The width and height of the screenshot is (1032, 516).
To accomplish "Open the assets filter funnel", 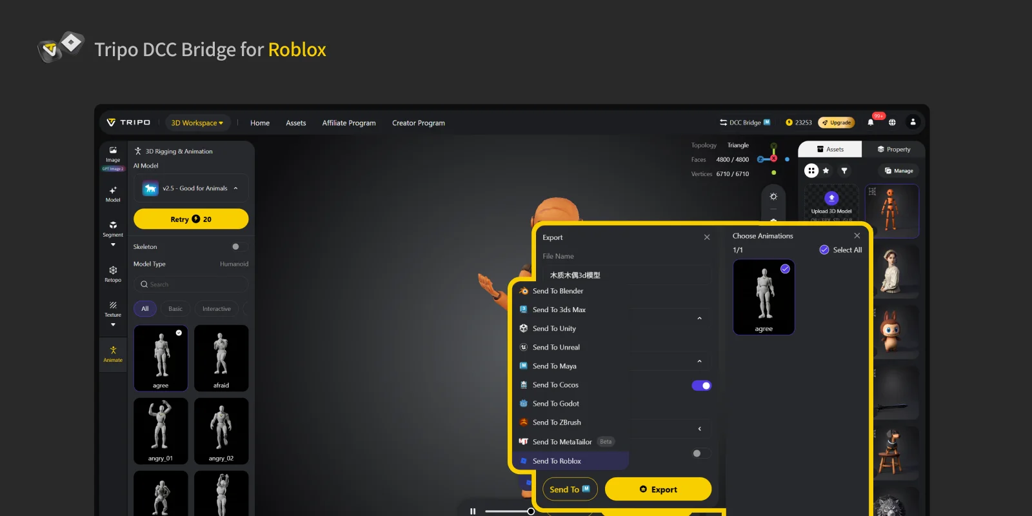I will [x=844, y=170].
